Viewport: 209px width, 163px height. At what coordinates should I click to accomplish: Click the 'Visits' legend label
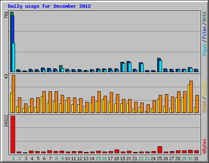coord(204,89)
